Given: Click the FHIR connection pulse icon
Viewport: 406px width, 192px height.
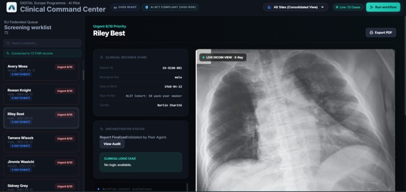Looking at the screenshot, I should (x=8, y=53).
